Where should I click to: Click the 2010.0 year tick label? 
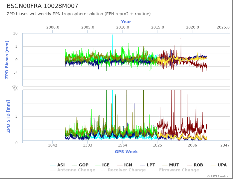122,28
